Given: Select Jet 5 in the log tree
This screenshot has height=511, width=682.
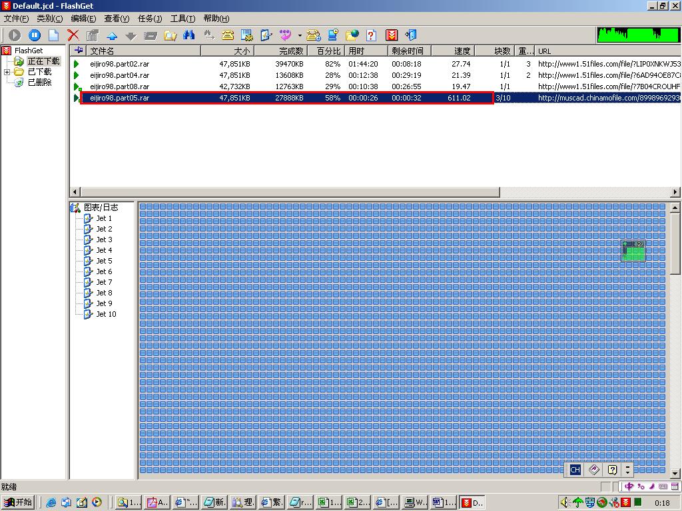Looking at the screenshot, I should (x=104, y=261).
